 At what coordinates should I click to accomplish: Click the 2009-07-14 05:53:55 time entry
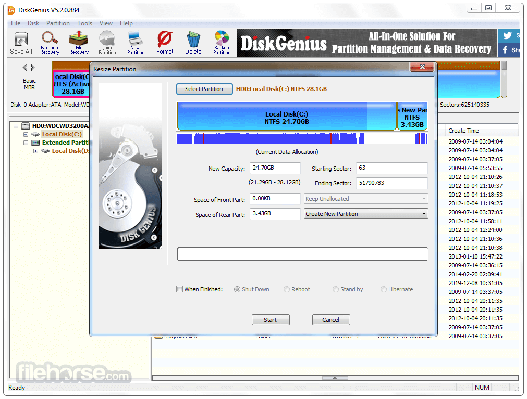(x=475, y=169)
